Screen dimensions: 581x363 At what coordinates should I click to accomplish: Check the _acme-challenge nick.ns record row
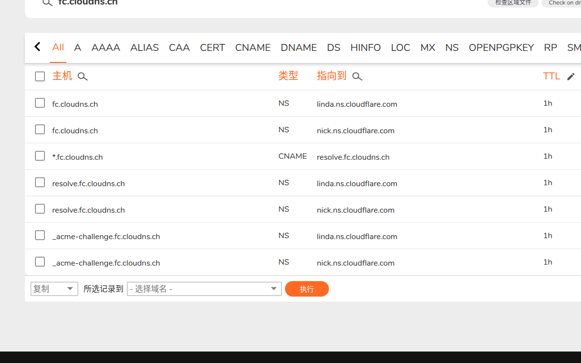tap(40, 261)
